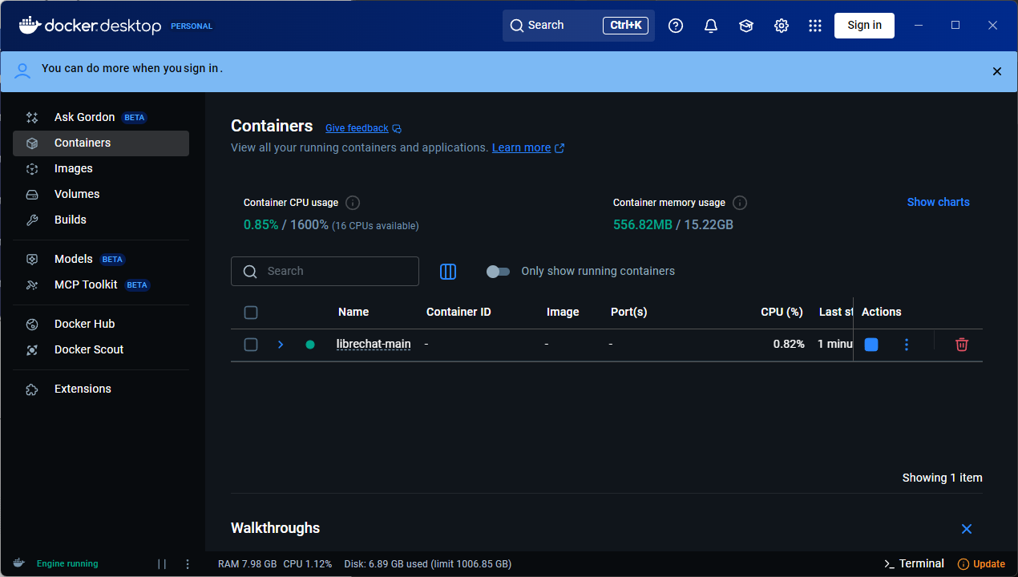Click the containers Search field
Viewport: 1018px width, 577px height.
tap(325, 271)
